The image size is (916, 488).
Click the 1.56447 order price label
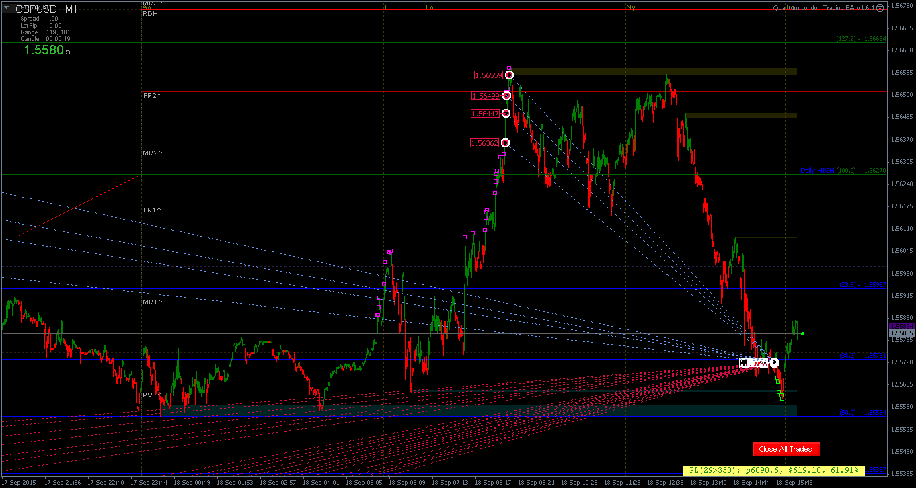[485, 114]
